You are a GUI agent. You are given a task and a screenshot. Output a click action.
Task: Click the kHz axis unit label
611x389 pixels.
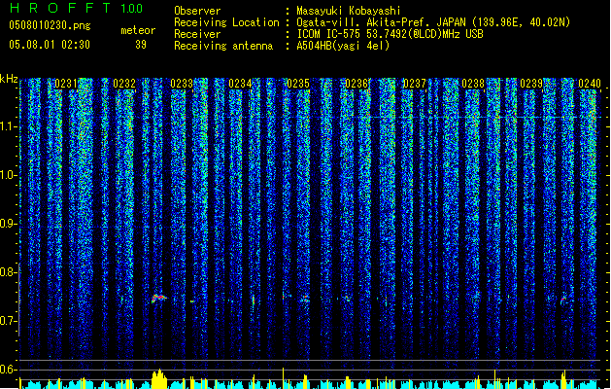pos(9,79)
